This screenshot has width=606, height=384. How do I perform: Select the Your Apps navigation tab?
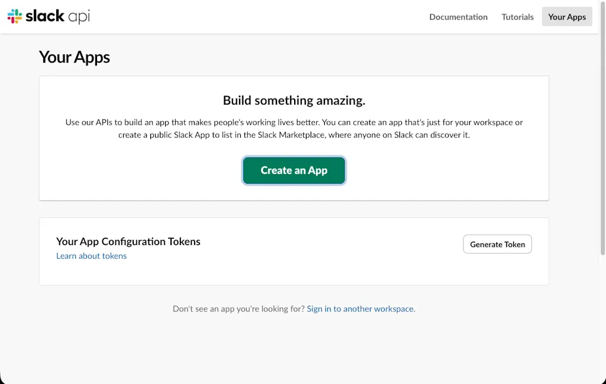pyautogui.click(x=567, y=17)
